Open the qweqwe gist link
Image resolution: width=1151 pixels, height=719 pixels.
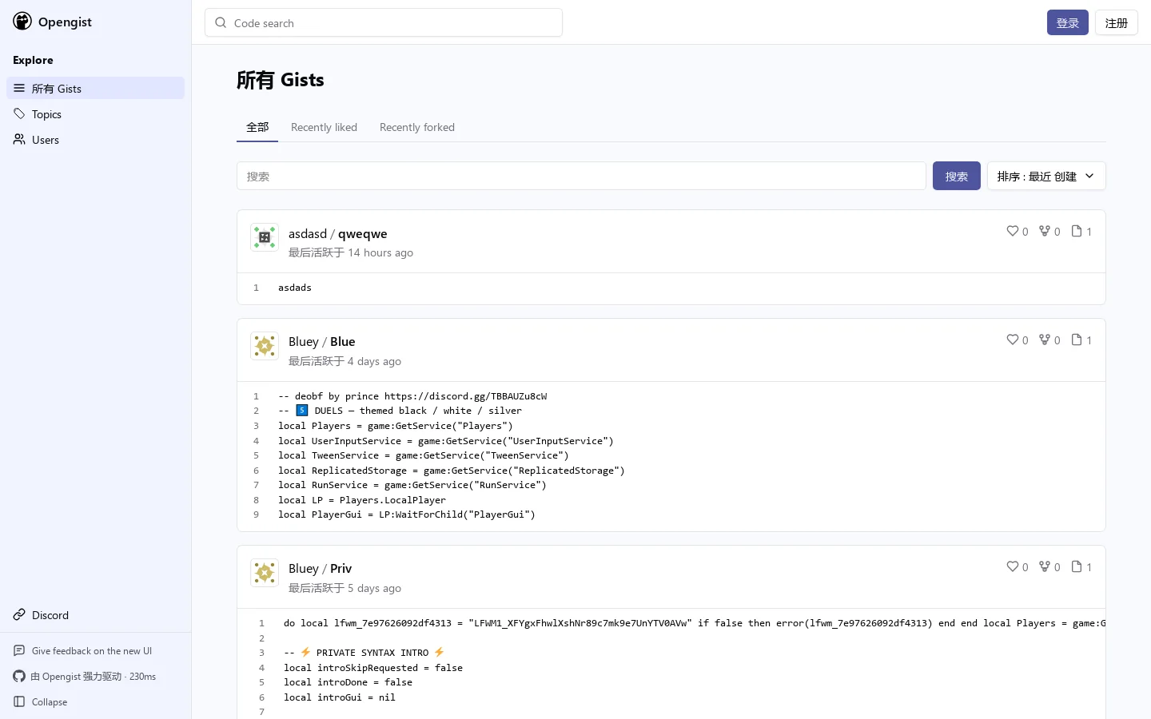point(363,234)
